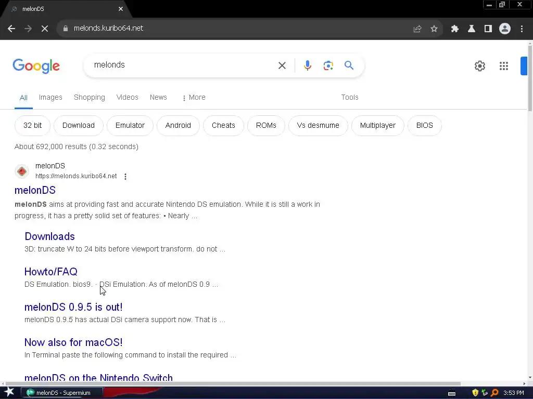Click the forward navigation arrow
This screenshot has height=399, width=533.
(28, 29)
